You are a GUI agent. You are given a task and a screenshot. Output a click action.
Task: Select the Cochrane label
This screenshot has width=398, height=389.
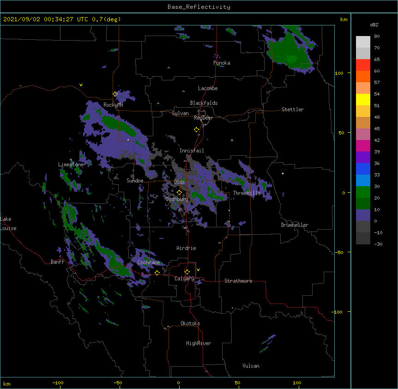[x=149, y=262]
